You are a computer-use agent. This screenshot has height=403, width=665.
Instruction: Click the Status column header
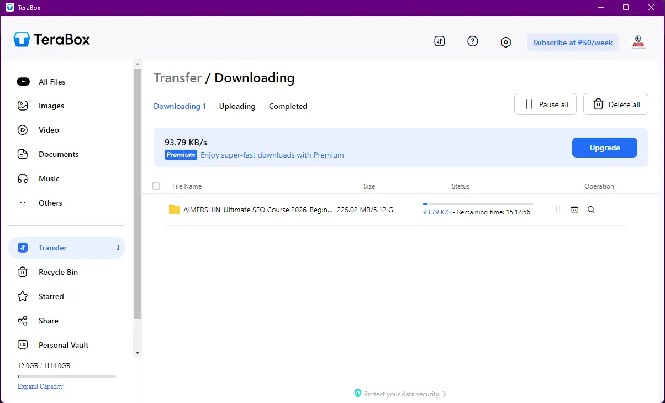(x=461, y=186)
